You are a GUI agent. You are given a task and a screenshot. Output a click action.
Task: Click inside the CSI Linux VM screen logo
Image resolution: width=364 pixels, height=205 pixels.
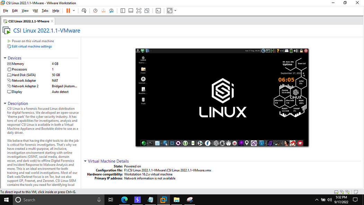[x=223, y=98]
